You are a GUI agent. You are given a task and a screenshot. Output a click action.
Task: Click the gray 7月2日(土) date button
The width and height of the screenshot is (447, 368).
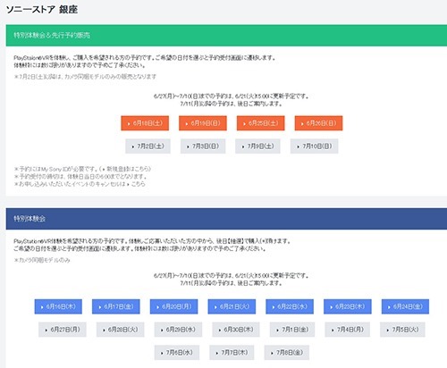[148, 146]
